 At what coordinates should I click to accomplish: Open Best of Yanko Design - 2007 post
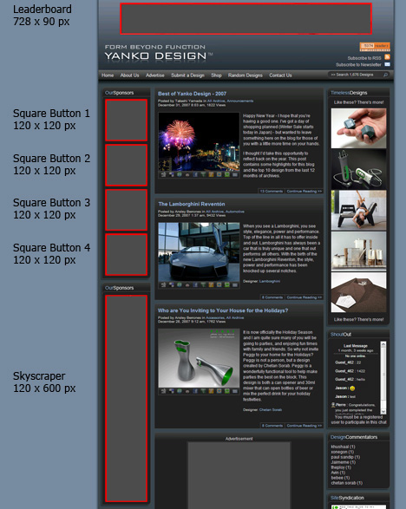point(192,94)
